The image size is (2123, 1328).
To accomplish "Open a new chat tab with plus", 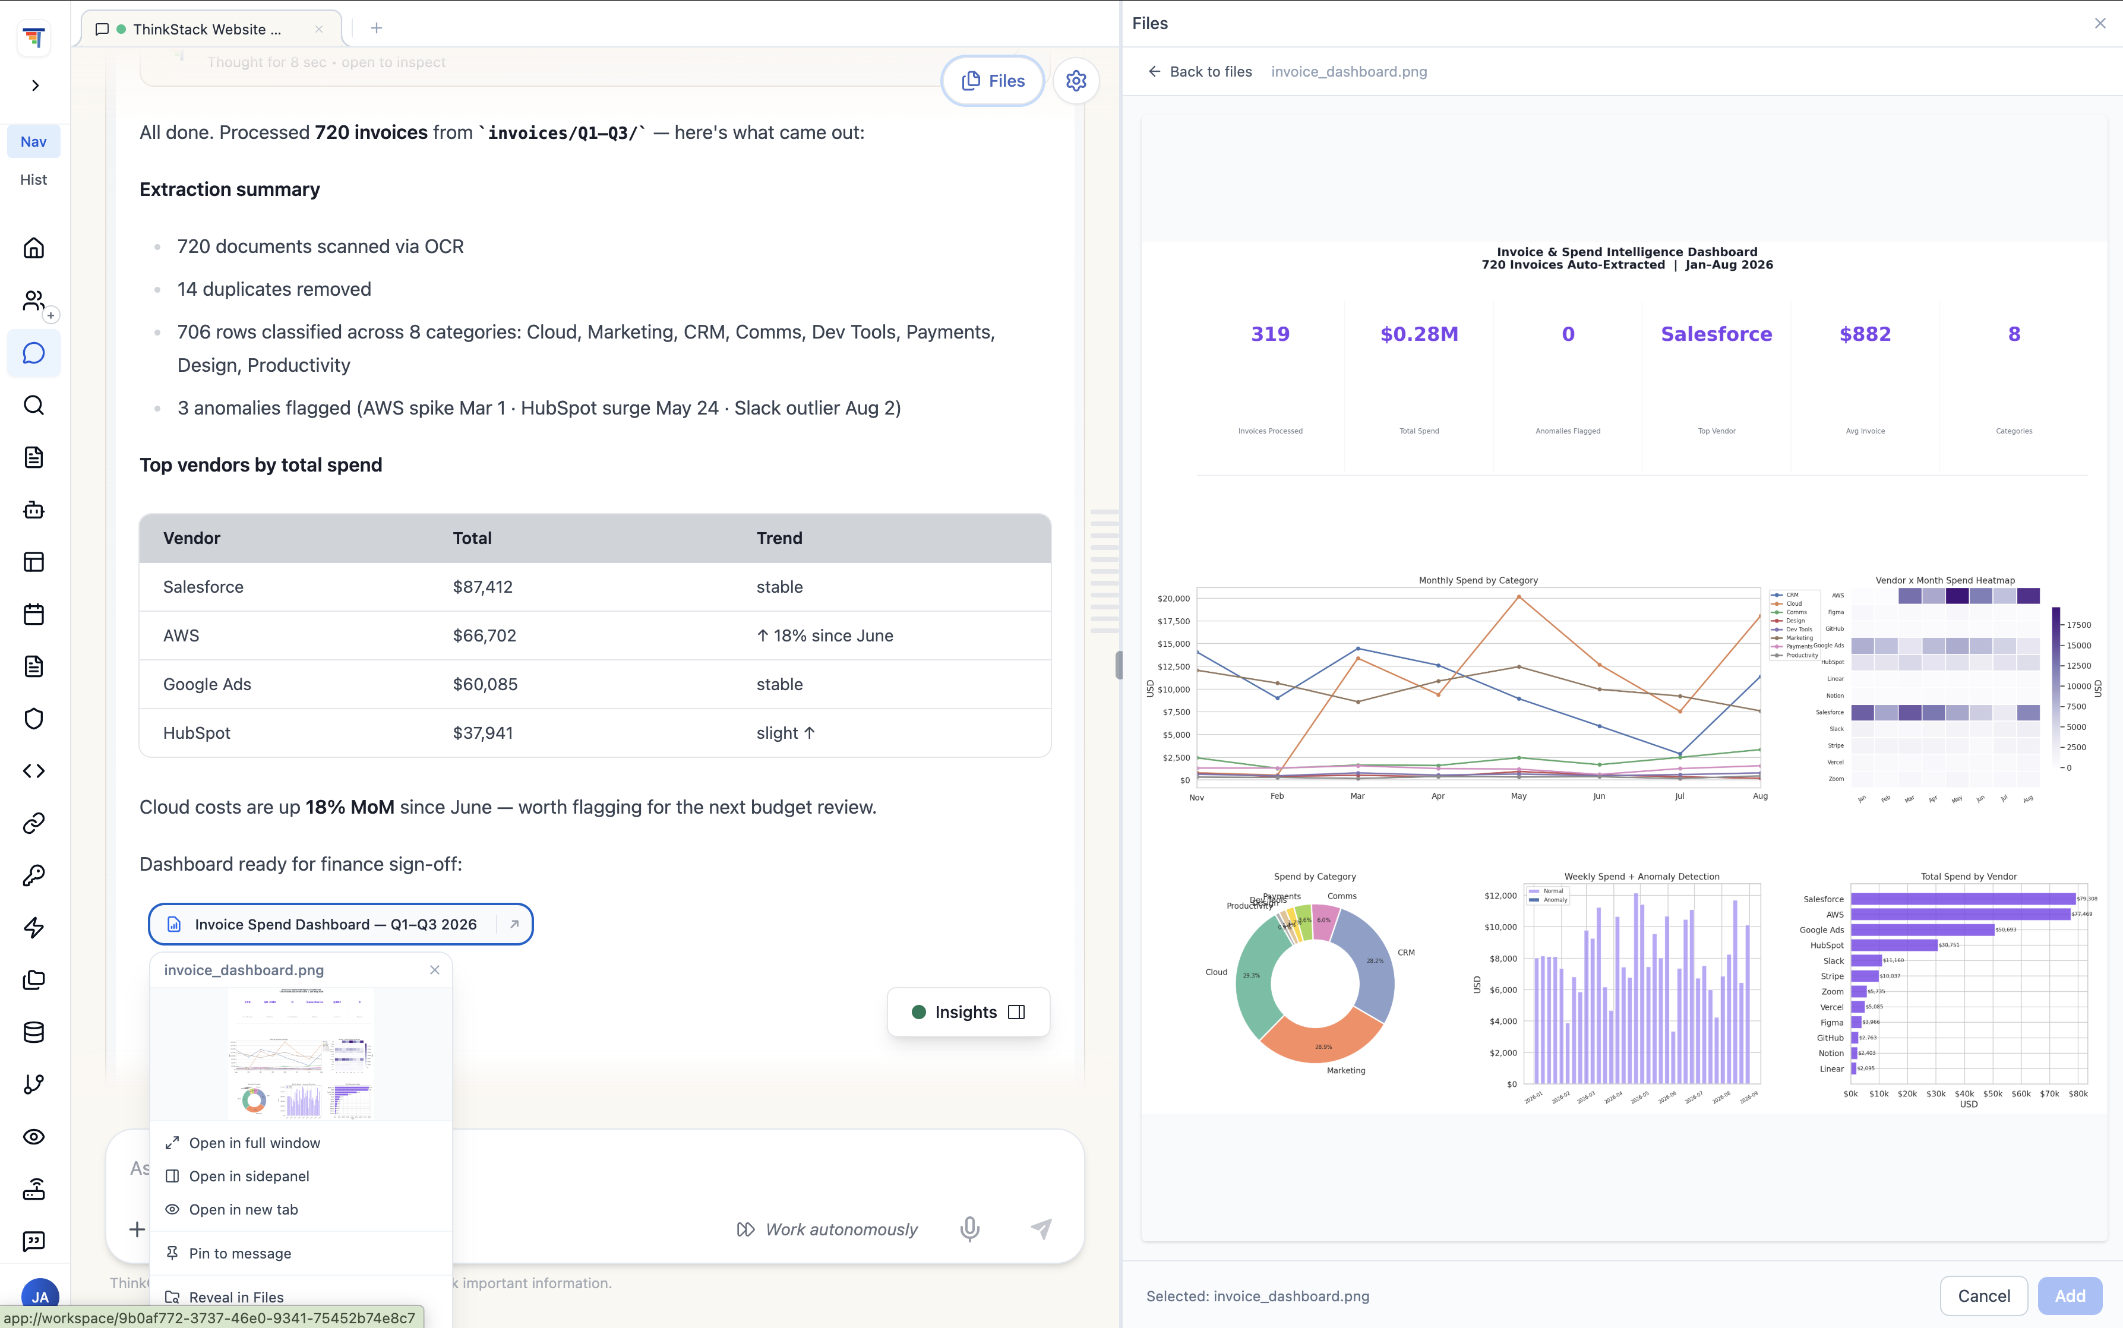I will [x=377, y=28].
